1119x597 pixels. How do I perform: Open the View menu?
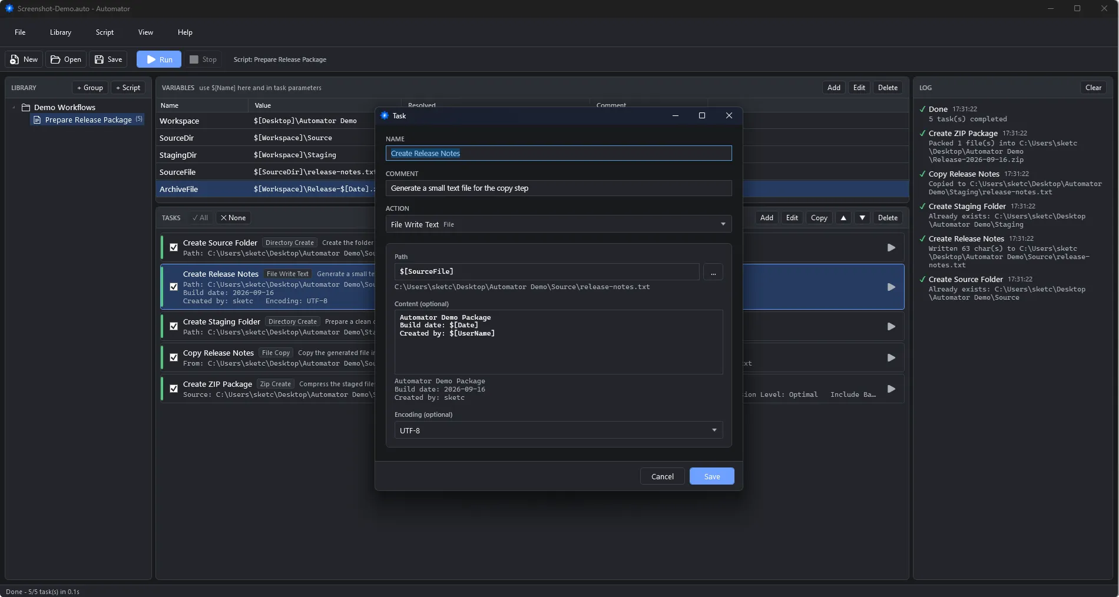(x=145, y=32)
